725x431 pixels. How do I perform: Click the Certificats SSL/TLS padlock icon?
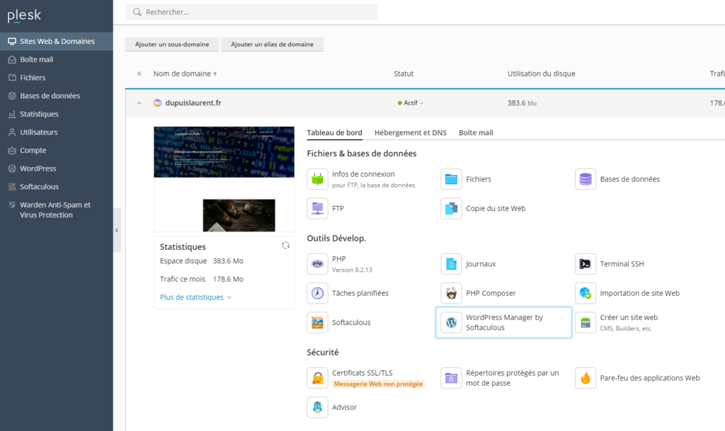click(x=318, y=378)
